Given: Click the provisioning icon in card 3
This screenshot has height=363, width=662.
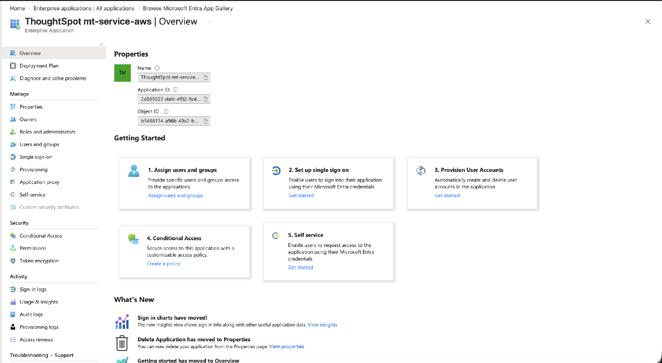Looking at the screenshot, I should coord(421,170).
